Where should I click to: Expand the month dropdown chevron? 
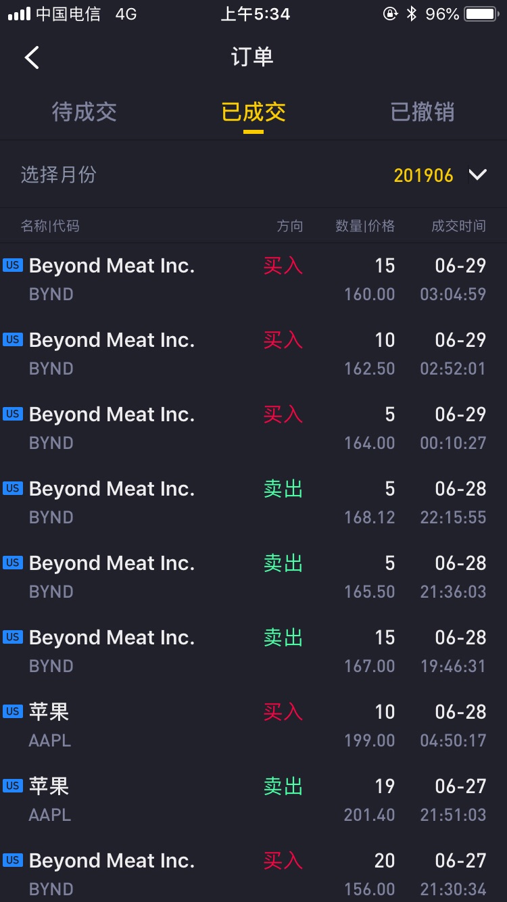click(x=478, y=175)
